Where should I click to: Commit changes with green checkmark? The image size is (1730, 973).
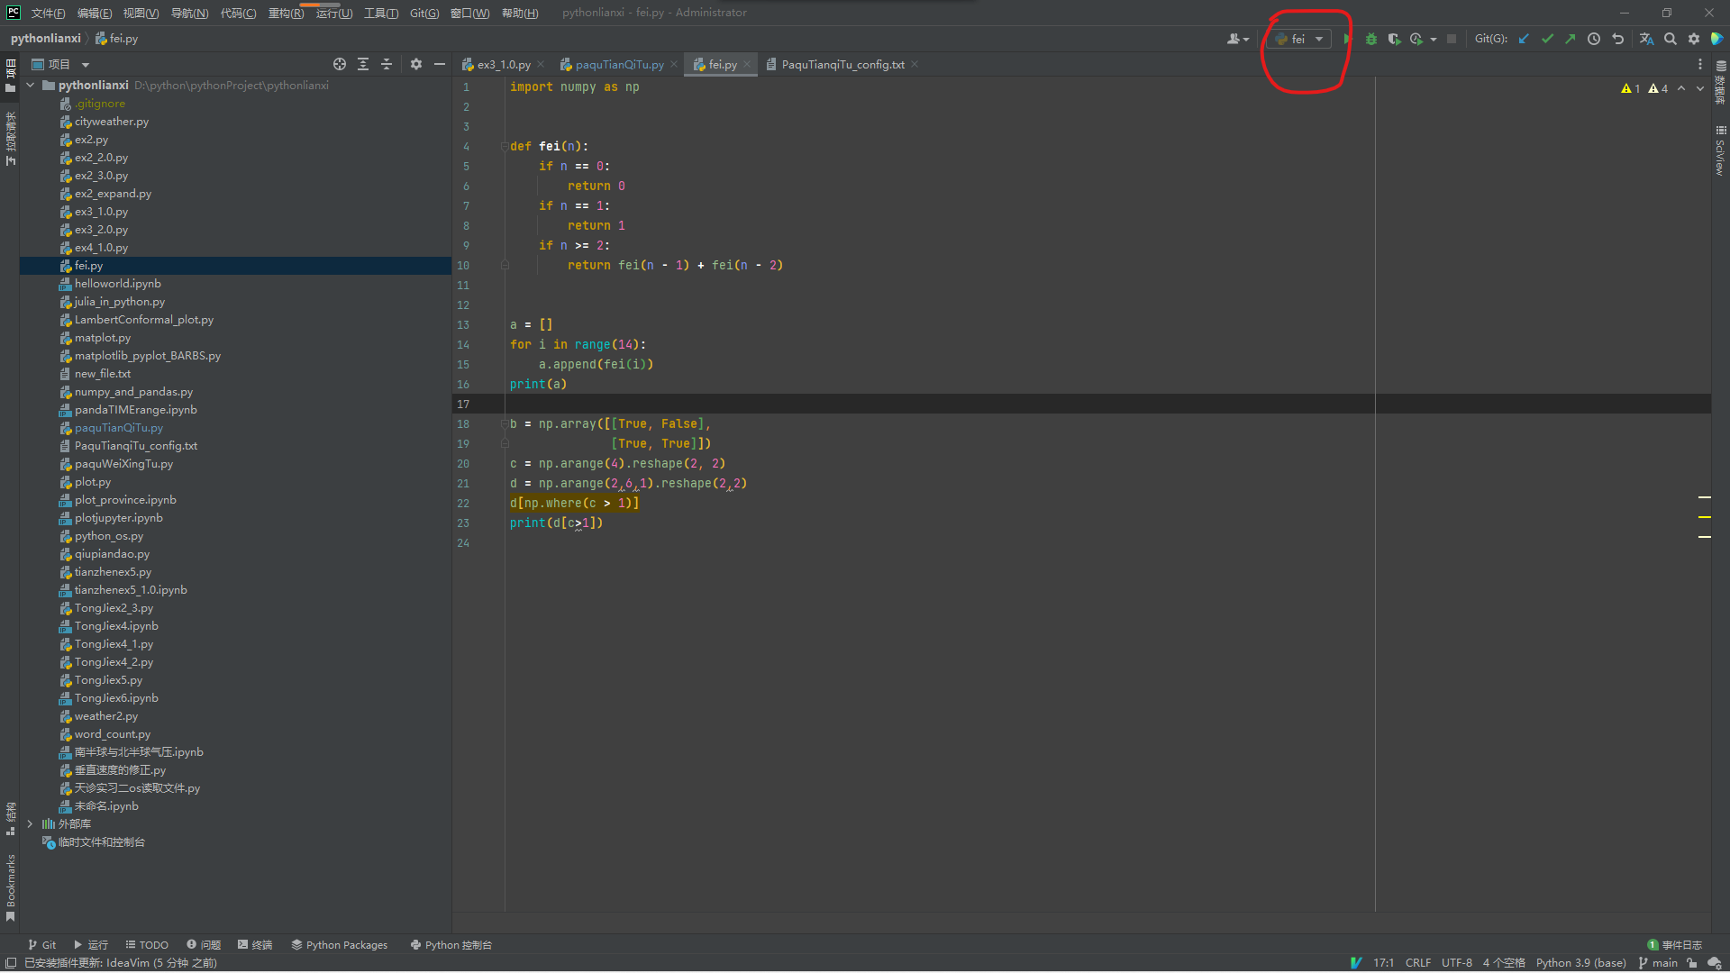point(1547,39)
